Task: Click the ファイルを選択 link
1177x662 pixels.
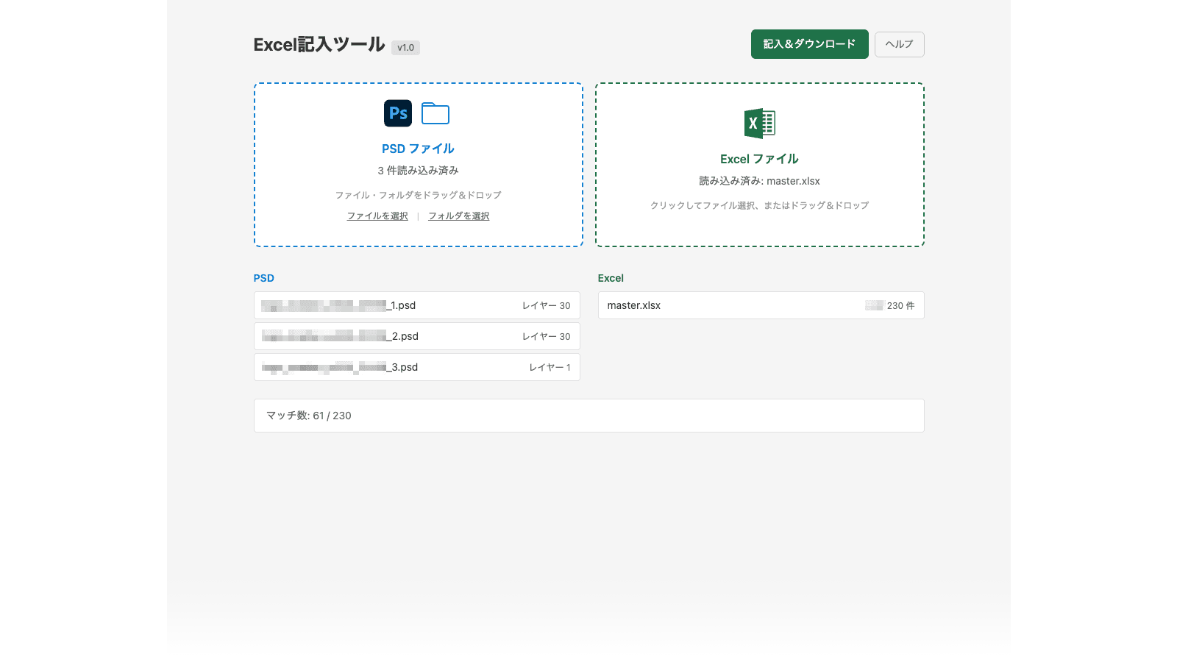Action: [x=377, y=216]
